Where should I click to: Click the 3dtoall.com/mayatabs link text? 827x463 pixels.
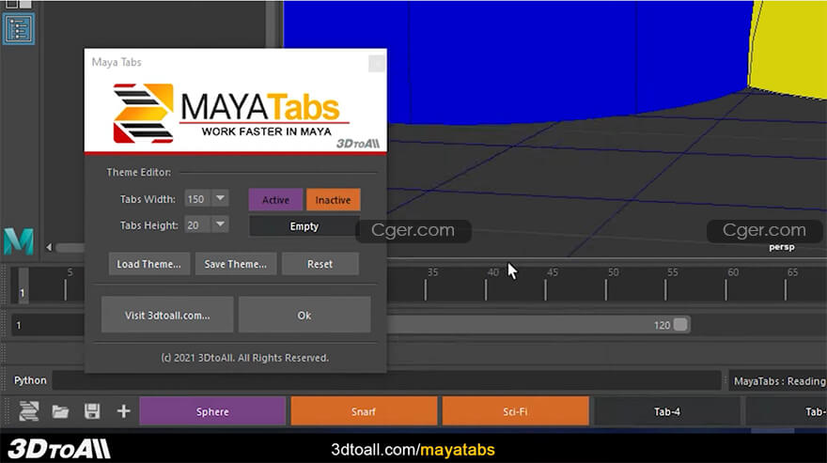[413, 449]
